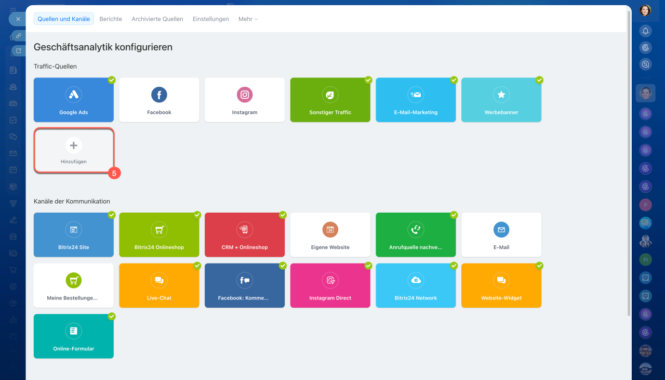
Task: Open the user profile avatar at top right
Action: [645, 10]
